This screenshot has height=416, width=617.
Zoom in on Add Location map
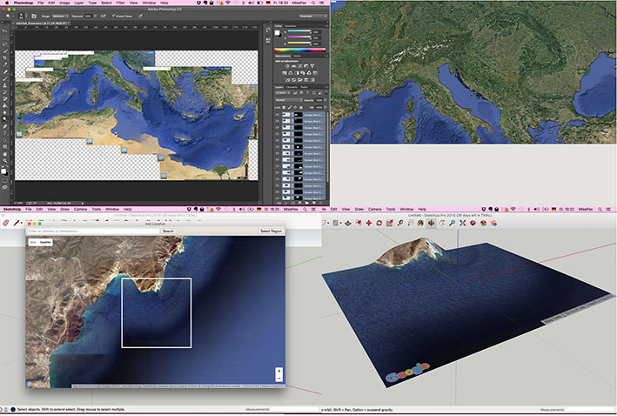(x=279, y=371)
